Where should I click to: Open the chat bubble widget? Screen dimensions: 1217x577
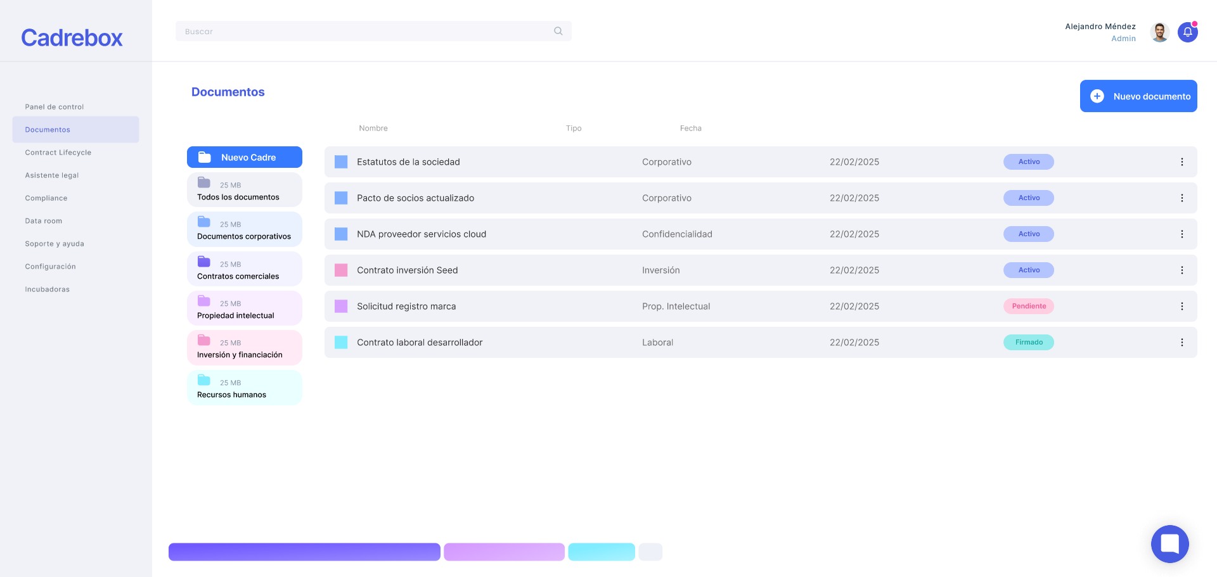click(1169, 544)
